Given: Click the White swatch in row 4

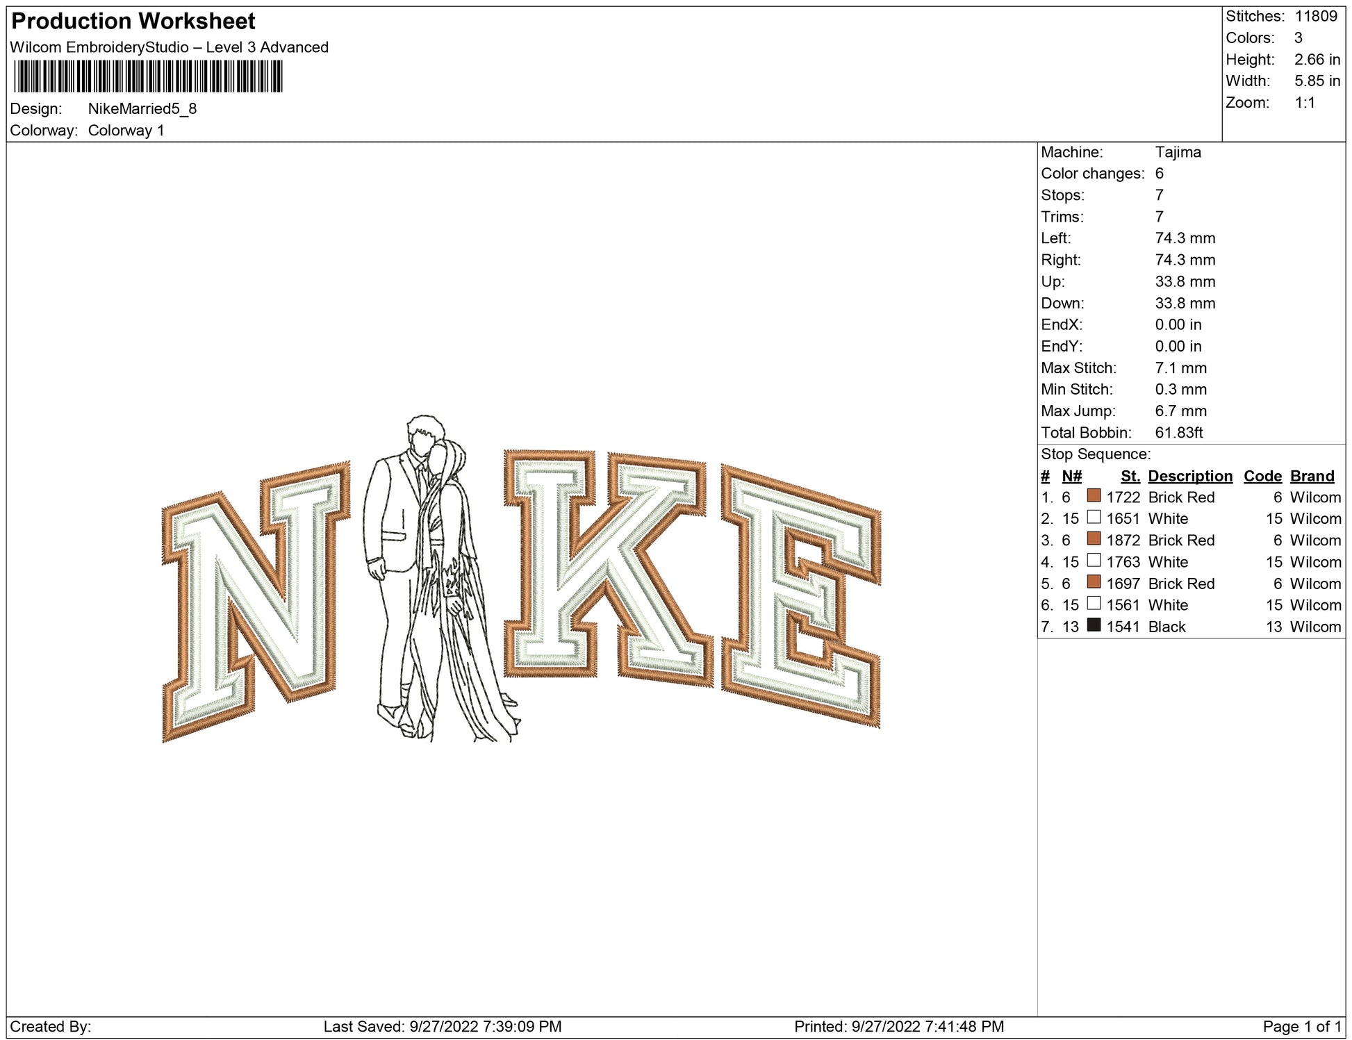Looking at the screenshot, I should [1094, 560].
